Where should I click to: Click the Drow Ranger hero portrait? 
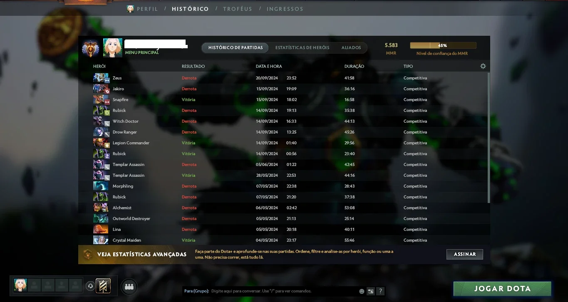pos(101,132)
